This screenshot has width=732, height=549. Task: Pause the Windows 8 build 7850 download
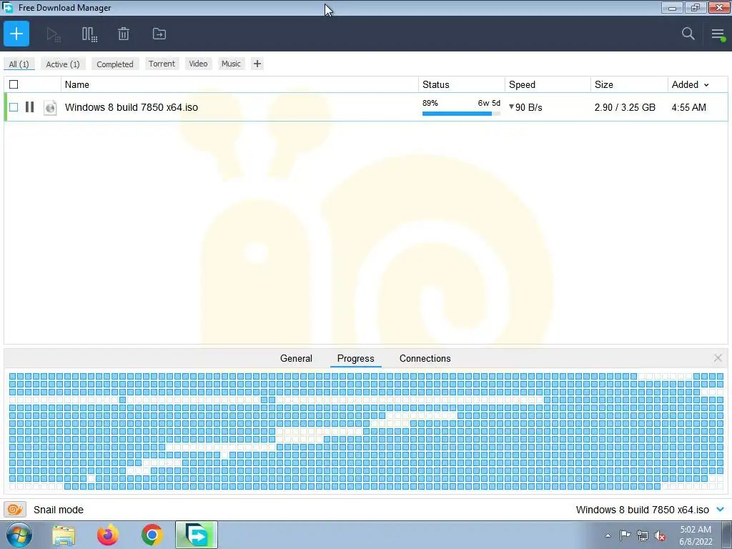point(29,107)
